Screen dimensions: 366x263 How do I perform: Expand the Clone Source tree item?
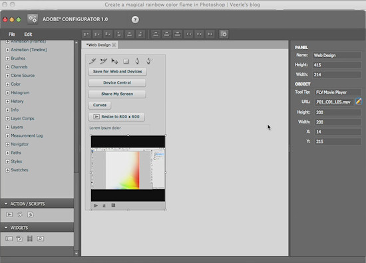[7, 76]
